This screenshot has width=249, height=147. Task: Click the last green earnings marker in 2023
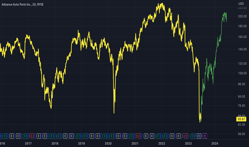[x=192, y=136]
